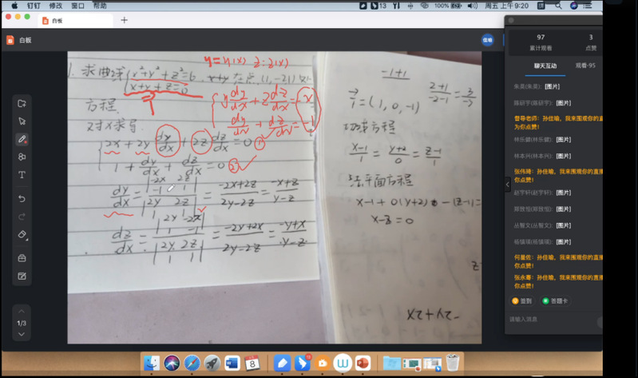Image resolution: width=638 pixels, height=378 pixels.
Task: Open the shapes tool
Action: pyautogui.click(x=22, y=157)
